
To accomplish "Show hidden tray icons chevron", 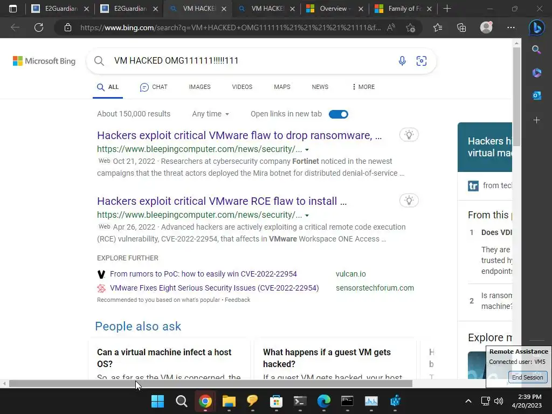I will [x=468, y=401].
